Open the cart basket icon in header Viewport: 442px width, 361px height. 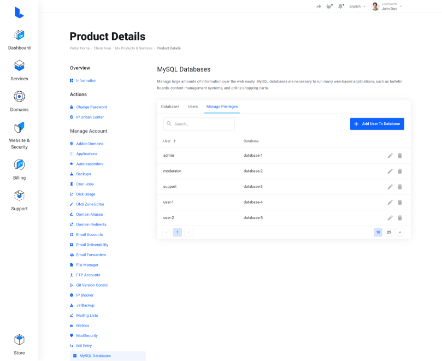(329, 7)
